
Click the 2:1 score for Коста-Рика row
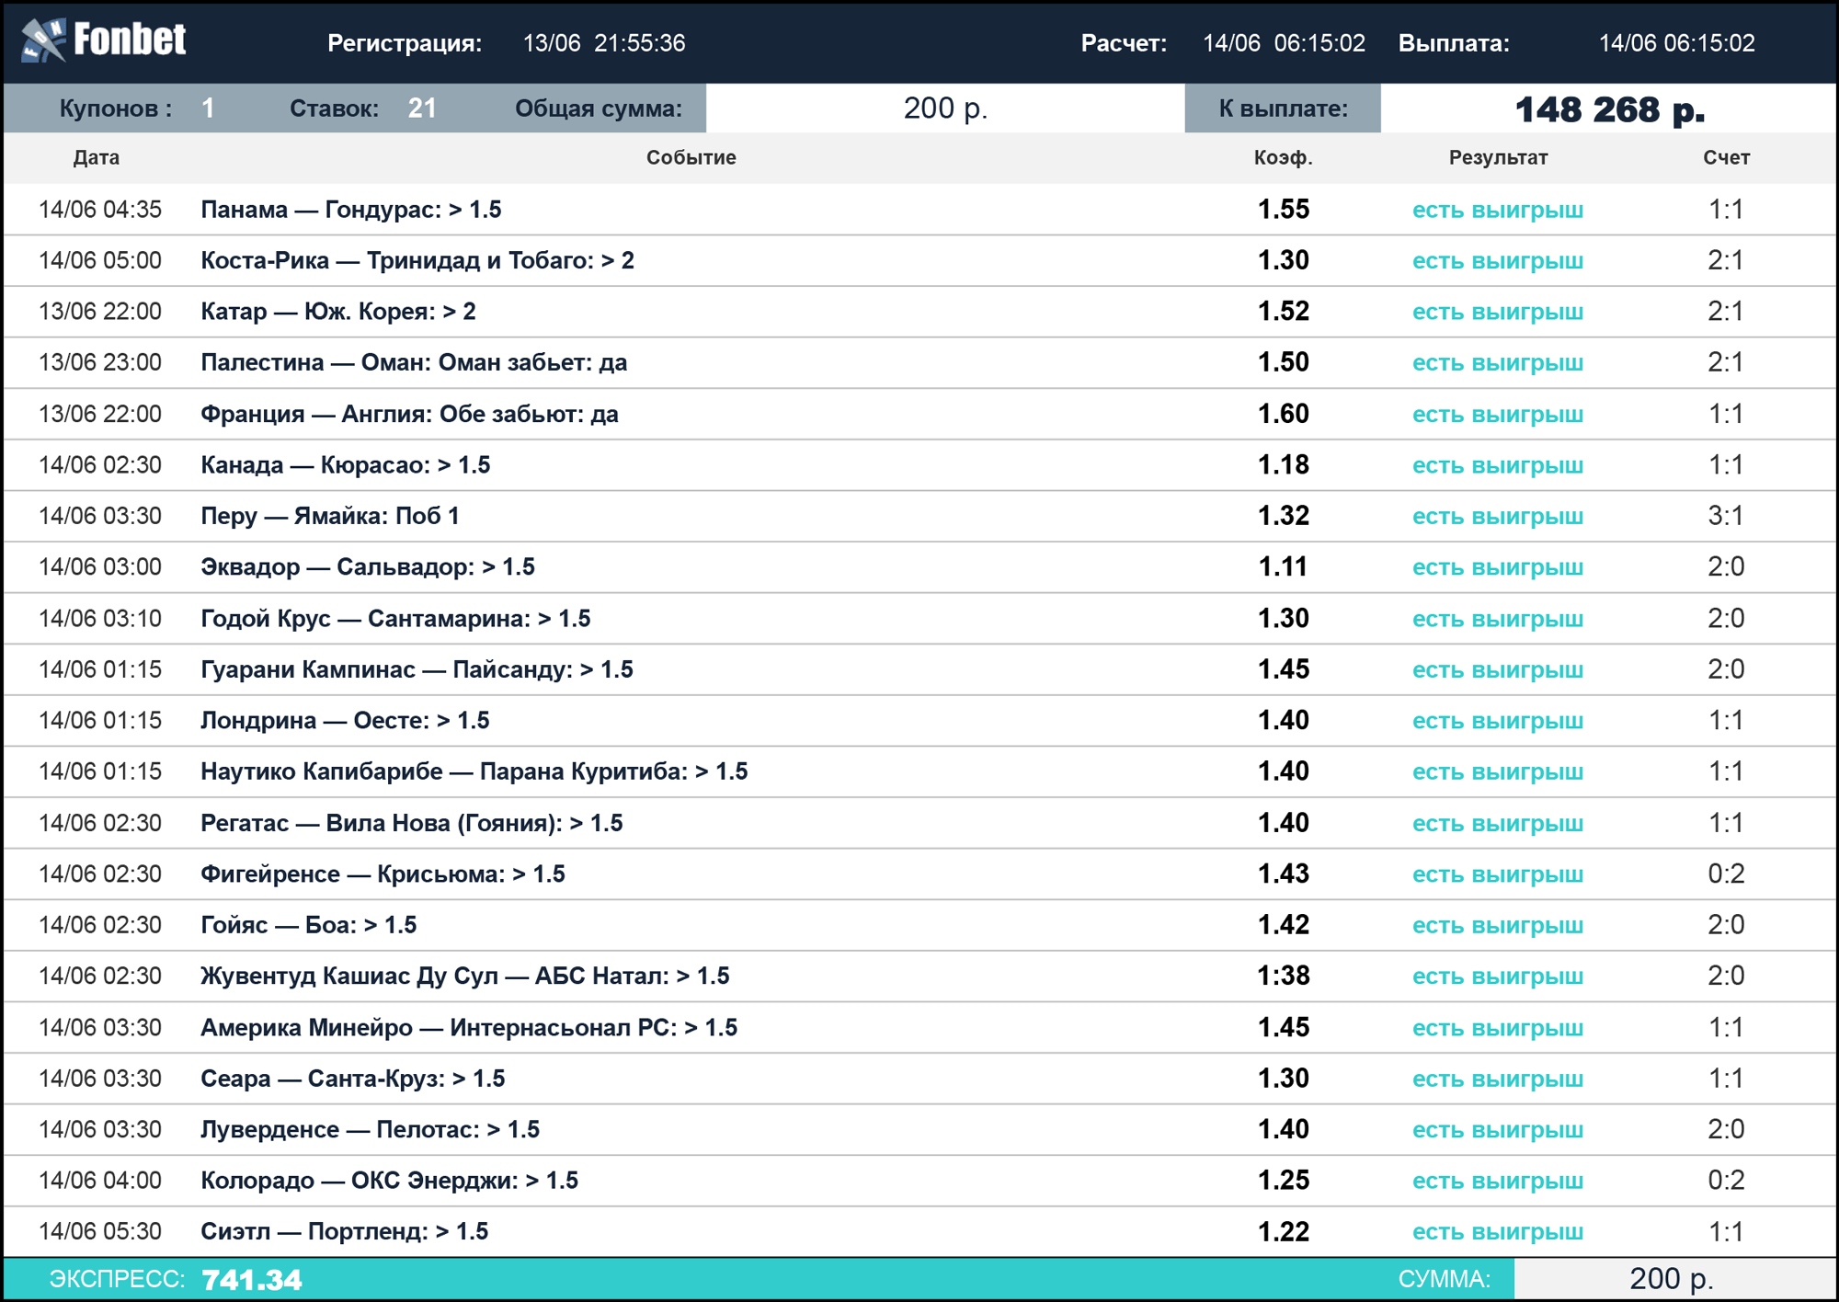pos(1726,260)
